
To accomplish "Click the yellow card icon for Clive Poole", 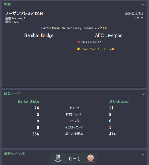I will coord(79,49).
